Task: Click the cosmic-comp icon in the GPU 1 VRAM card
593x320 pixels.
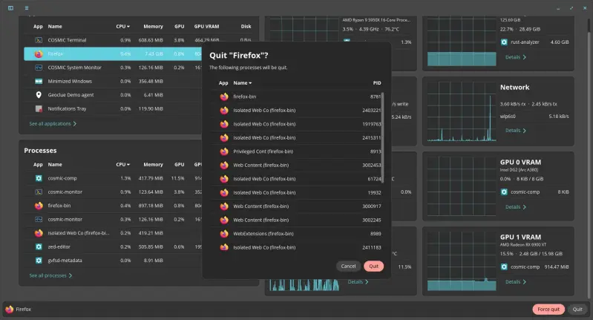Action: tap(504, 267)
